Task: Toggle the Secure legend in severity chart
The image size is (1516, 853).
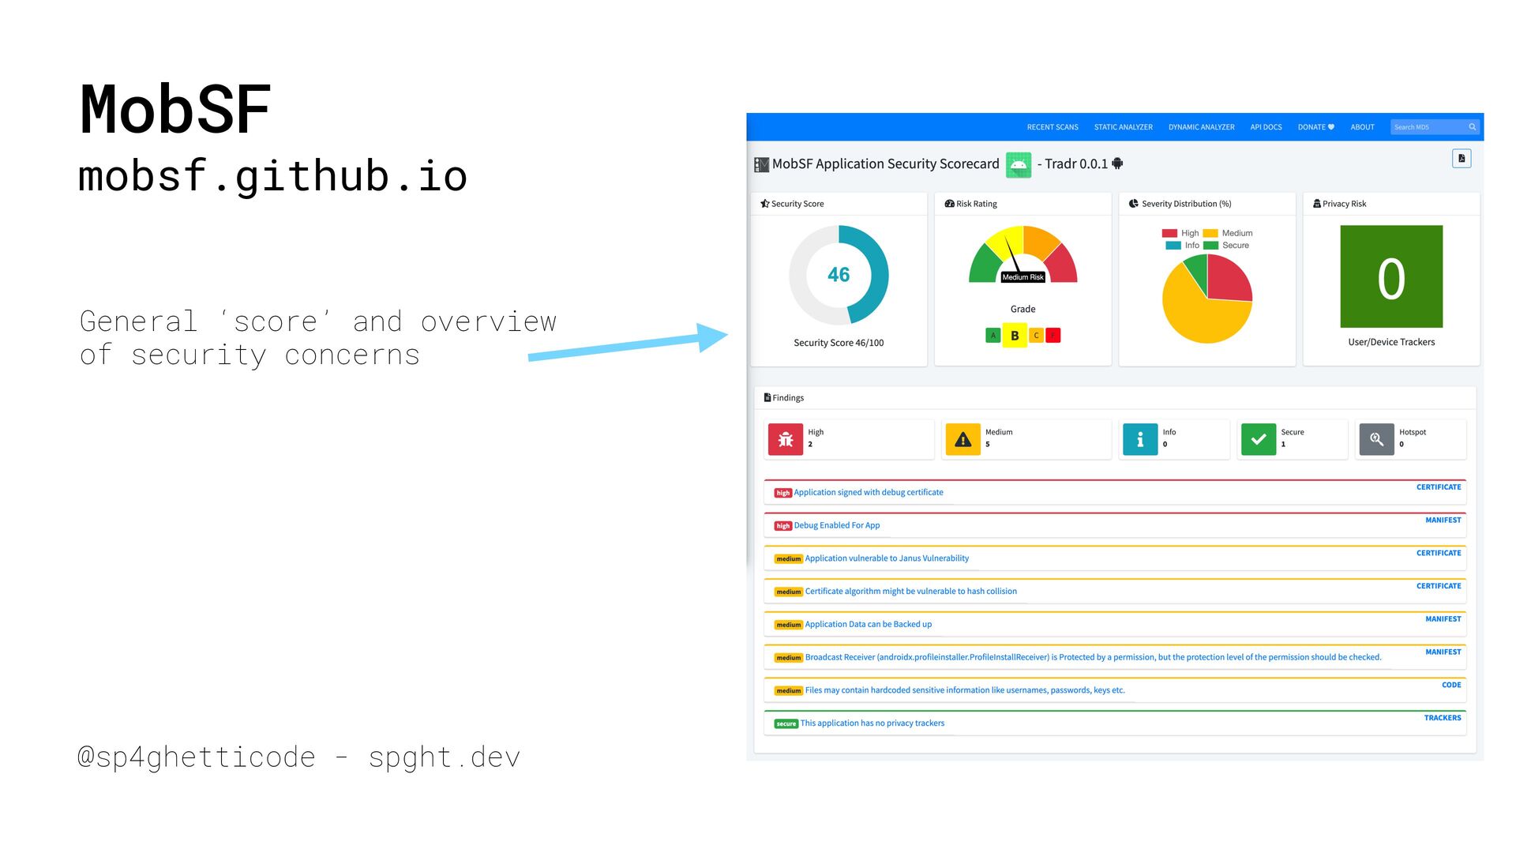Action: [1226, 246]
